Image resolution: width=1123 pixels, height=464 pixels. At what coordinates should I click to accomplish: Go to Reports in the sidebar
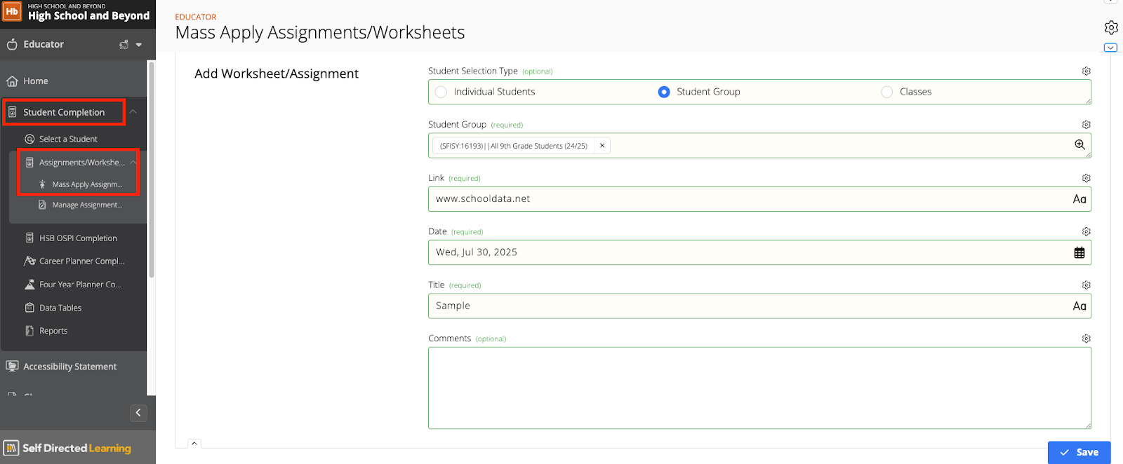click(x=53, y=331)
